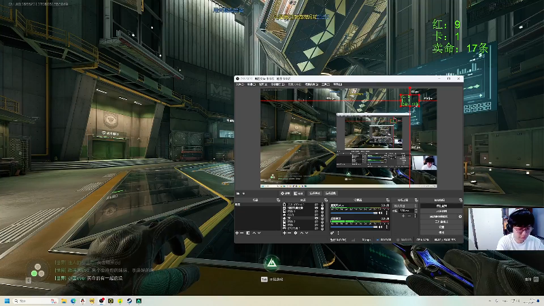Screen dimensions: 544x306
Task: Open QQ from the taskbar
Action: click(x=82, y=301)
